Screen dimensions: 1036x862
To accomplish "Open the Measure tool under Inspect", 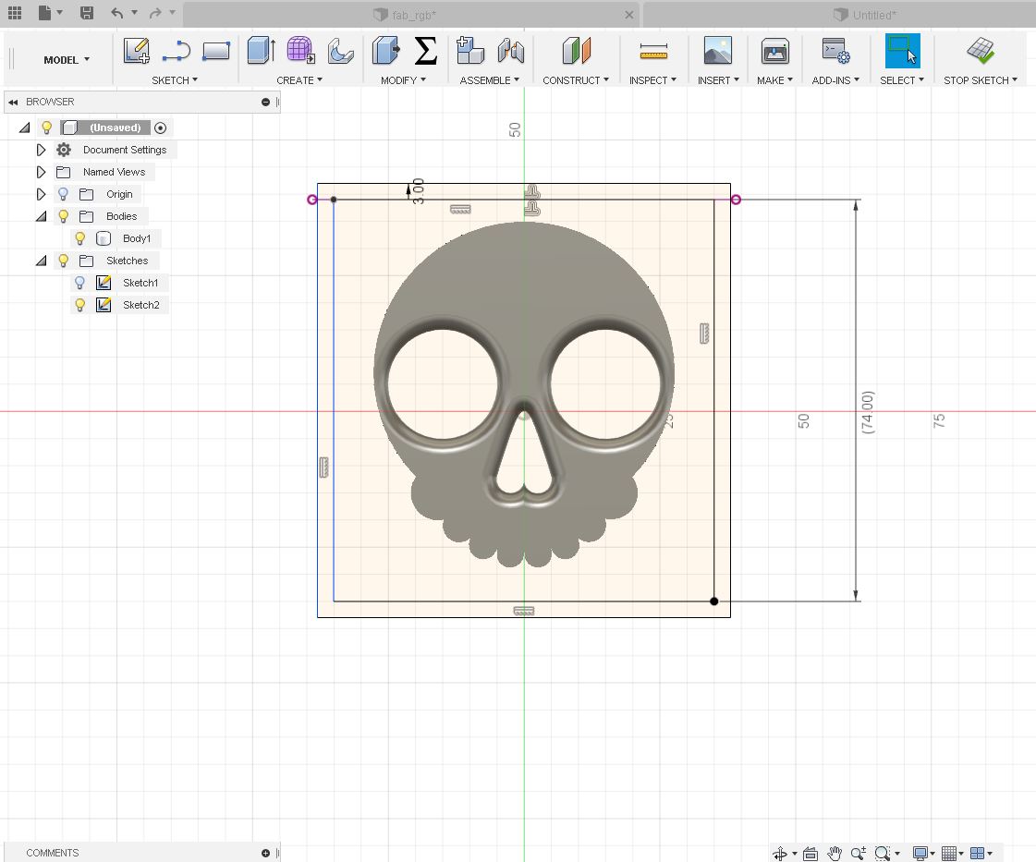I will coord(652,51).
